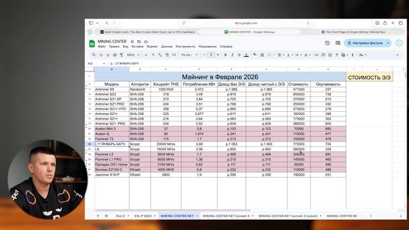Check the cloud save status icon
This screenshot has height=230, width=409.
146,42
